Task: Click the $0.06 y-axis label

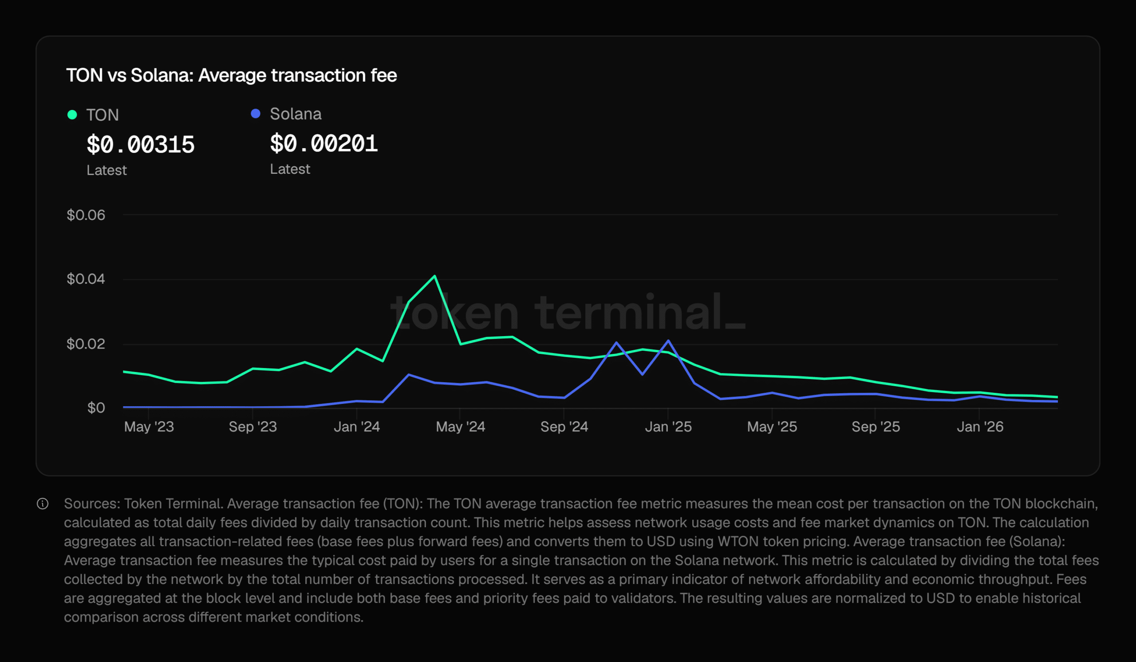Action: (86, 215)
